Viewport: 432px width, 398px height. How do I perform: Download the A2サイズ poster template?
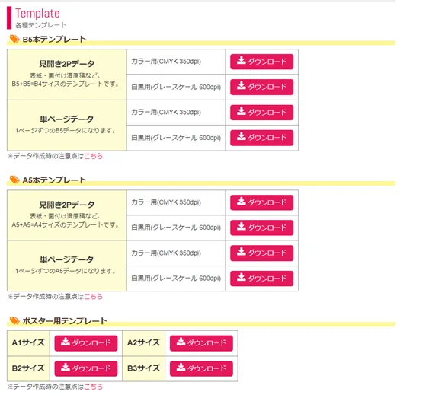click(201, 343)
